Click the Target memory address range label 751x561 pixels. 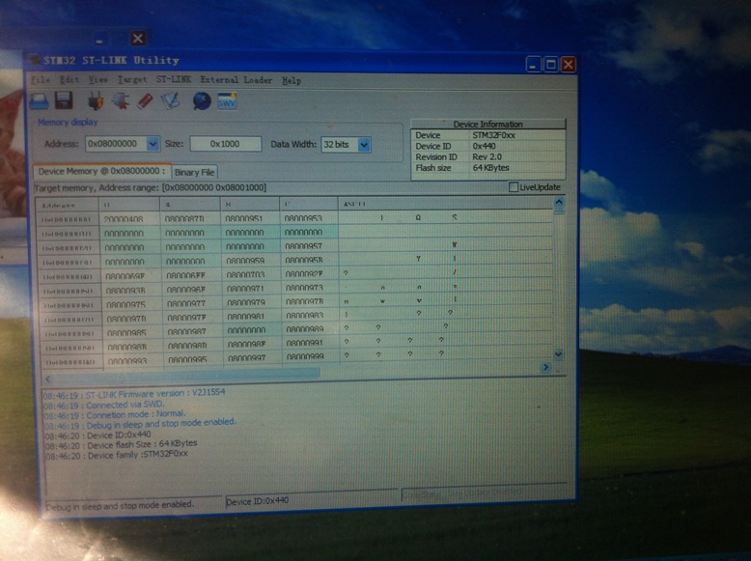click(151, 187)
